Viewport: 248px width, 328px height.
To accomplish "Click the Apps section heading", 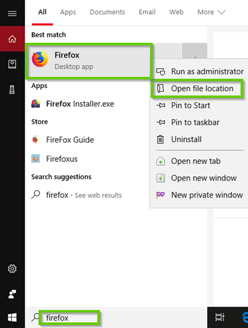I will pyautogui.click(x=39, y=86).
